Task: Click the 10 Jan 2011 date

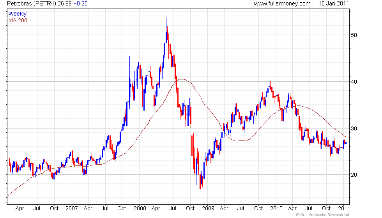Action: coord(334,4)
